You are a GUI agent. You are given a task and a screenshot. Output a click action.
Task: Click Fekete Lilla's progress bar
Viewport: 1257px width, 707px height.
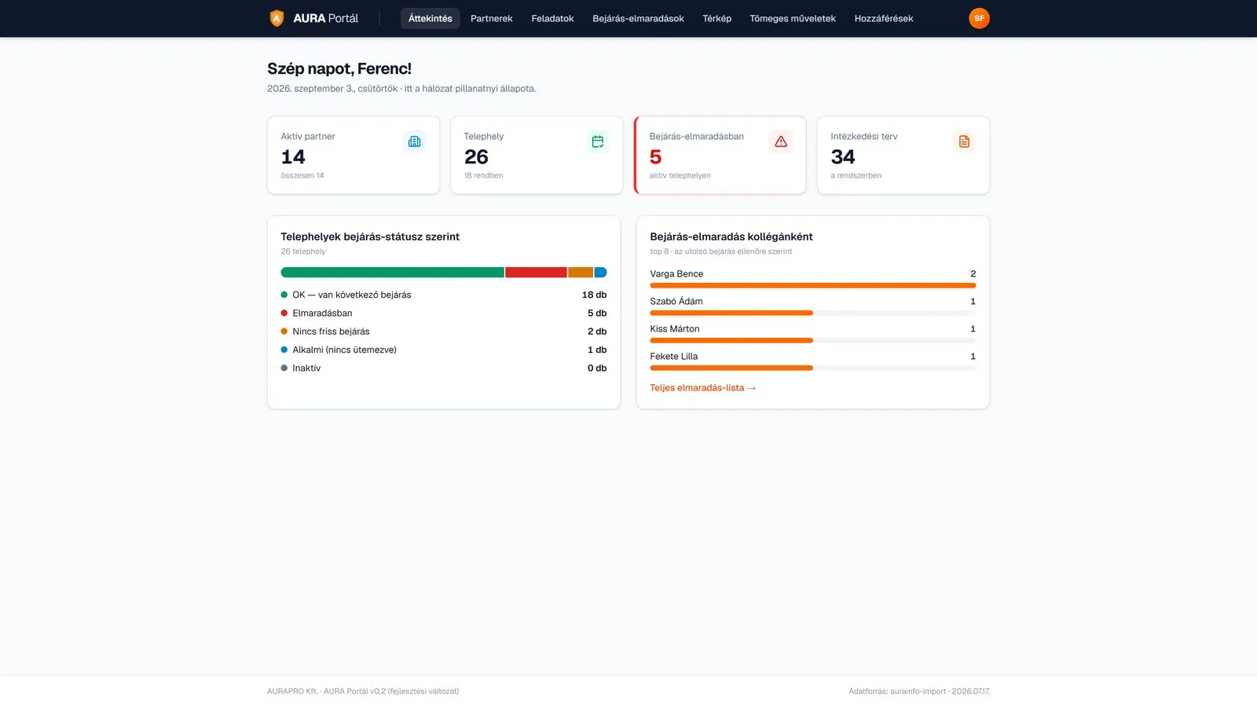coord(813,368)
